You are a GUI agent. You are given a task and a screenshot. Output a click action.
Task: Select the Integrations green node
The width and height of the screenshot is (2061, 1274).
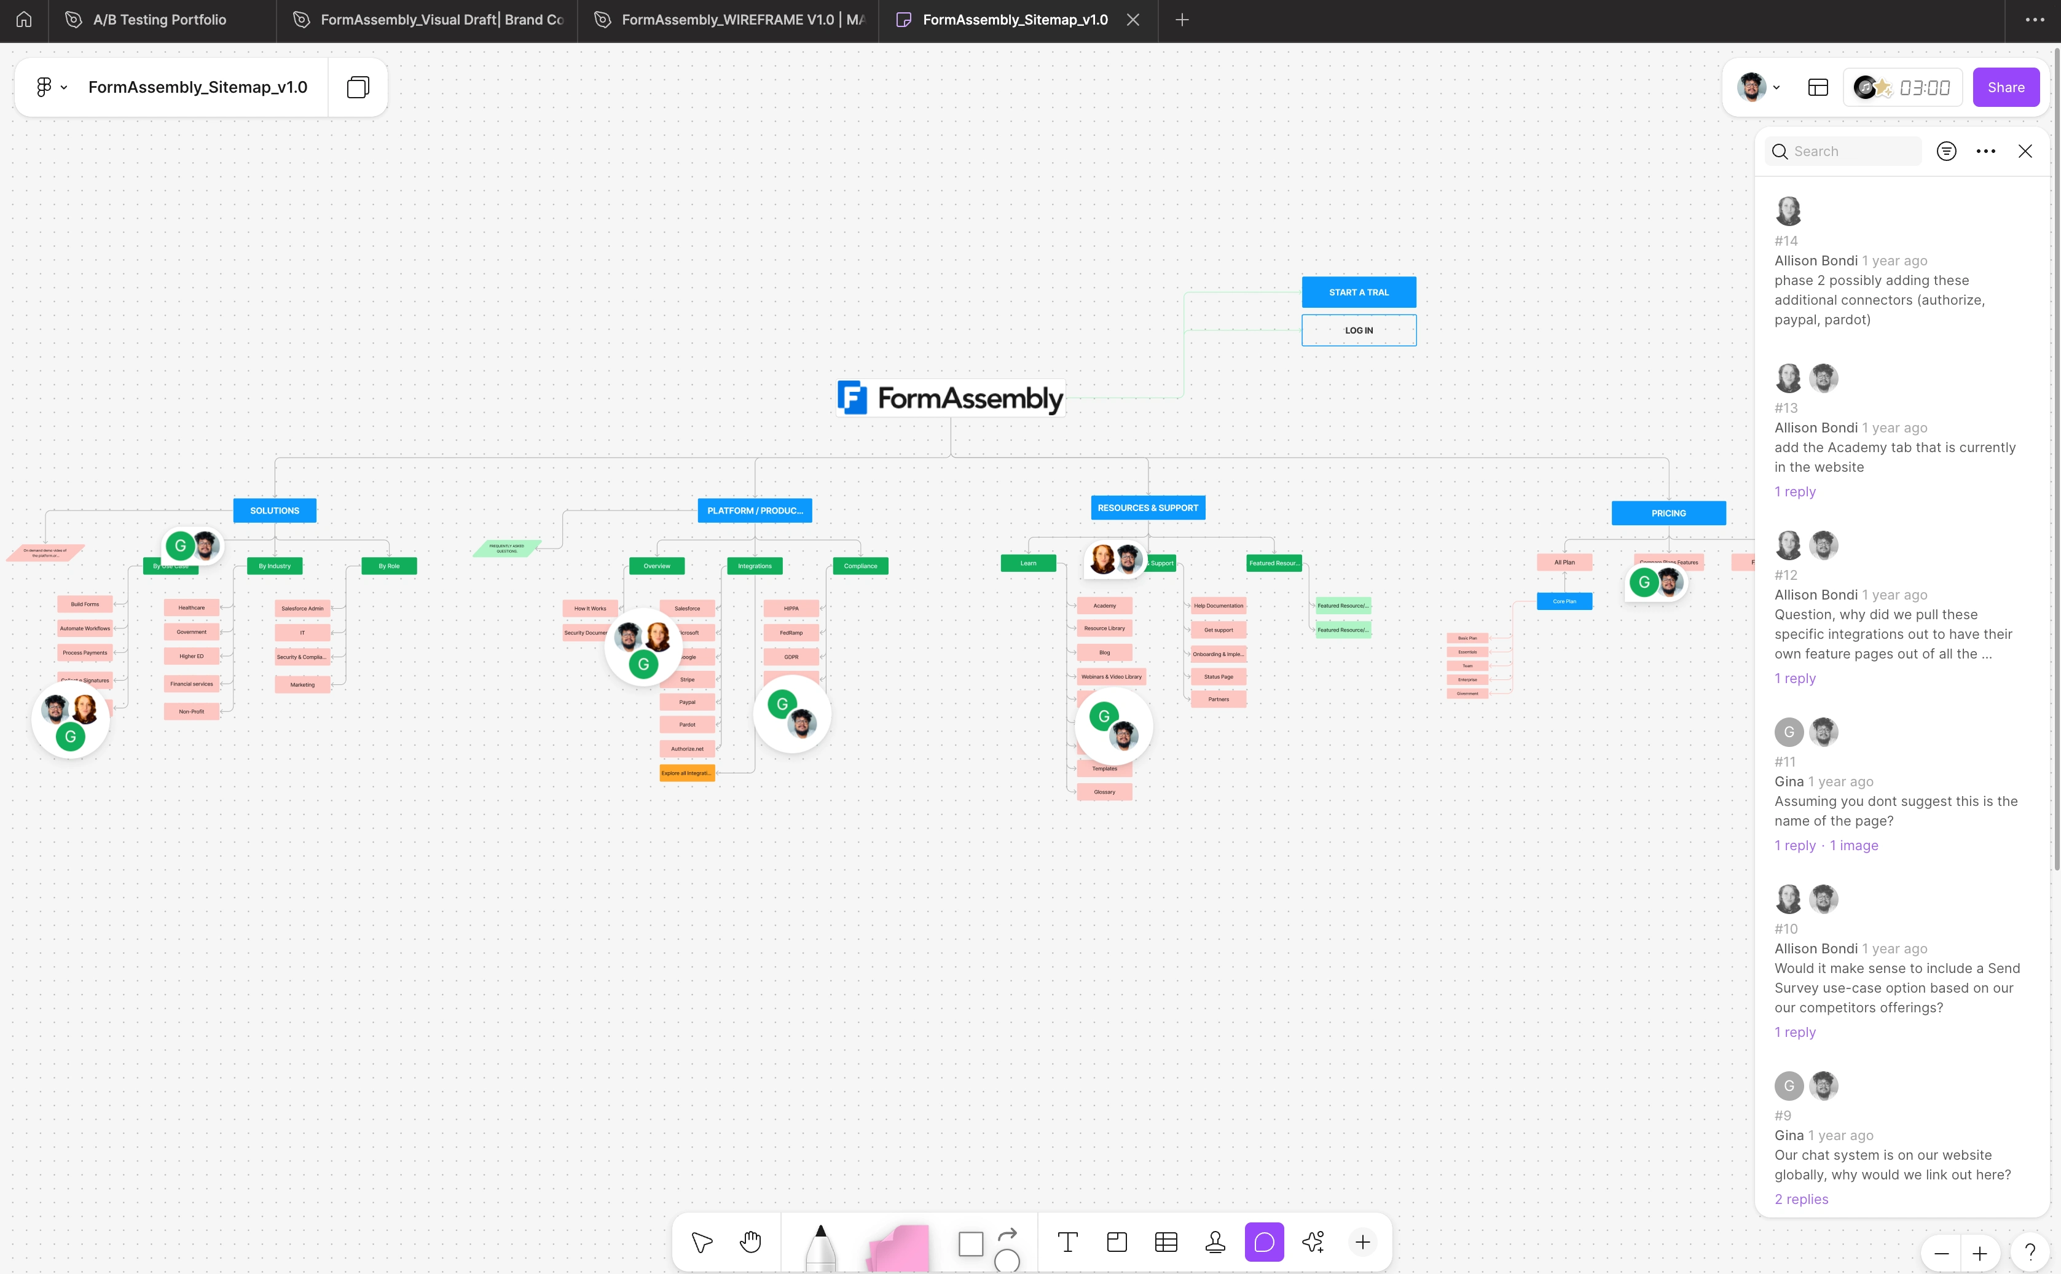pyautogui.click(x=755, y=566)
